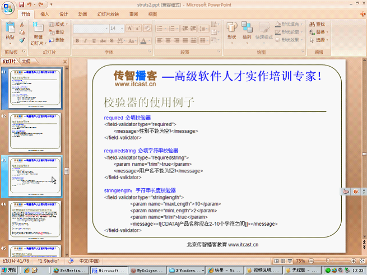This screenshot has height=275, width=367.
Task: Cut the selection with scissors icon
Action: [22, 24]
